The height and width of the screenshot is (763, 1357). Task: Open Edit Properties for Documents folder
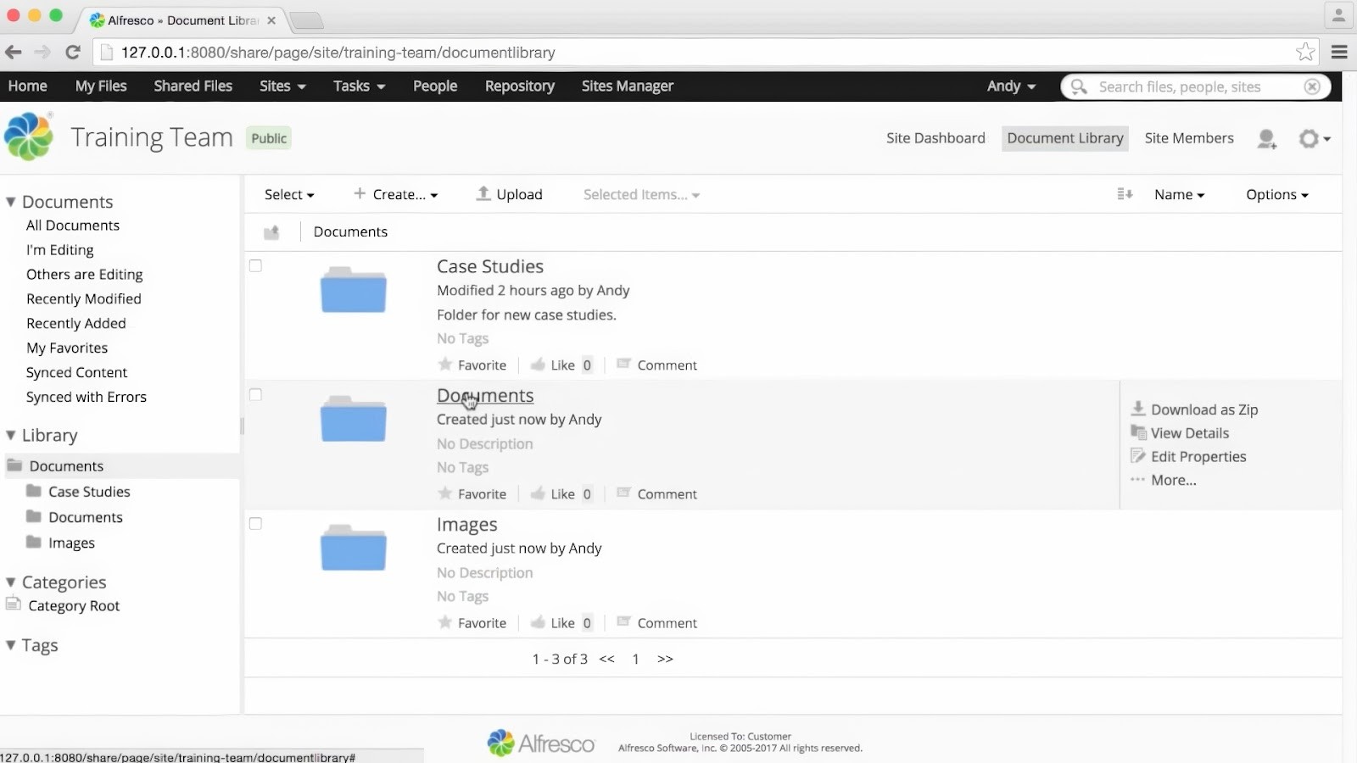tap(1198, 456)
